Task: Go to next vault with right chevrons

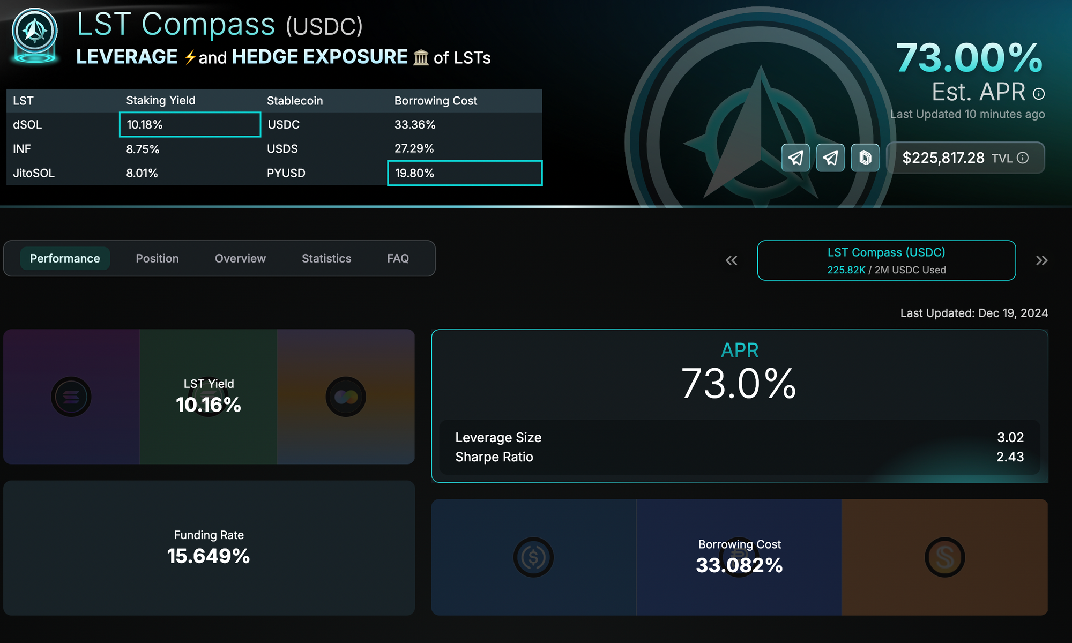Action: (x=1041, y=260)
